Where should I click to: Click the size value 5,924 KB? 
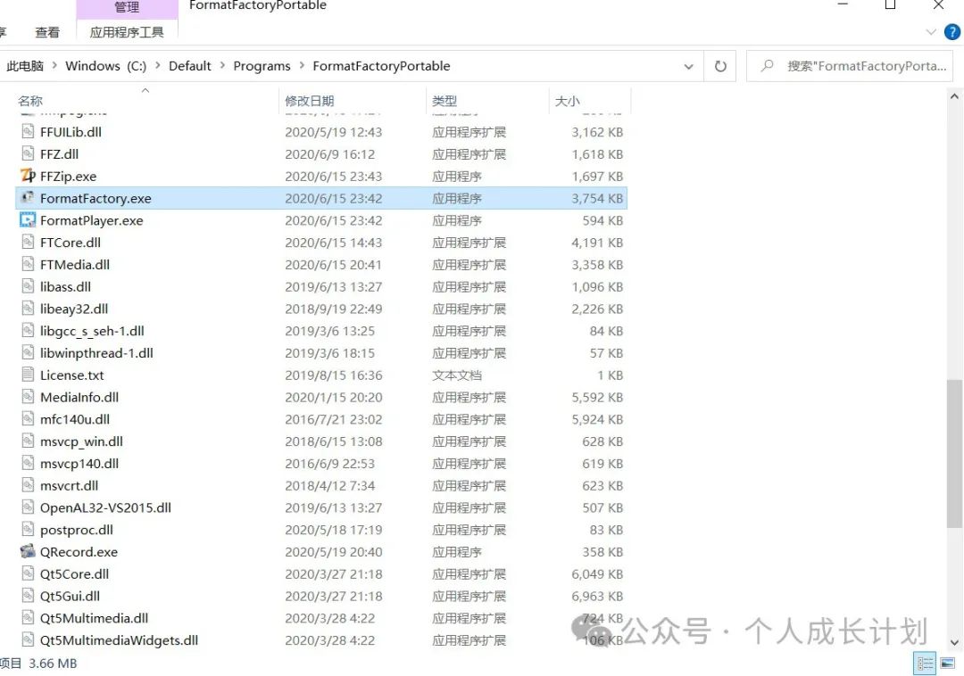597,419
